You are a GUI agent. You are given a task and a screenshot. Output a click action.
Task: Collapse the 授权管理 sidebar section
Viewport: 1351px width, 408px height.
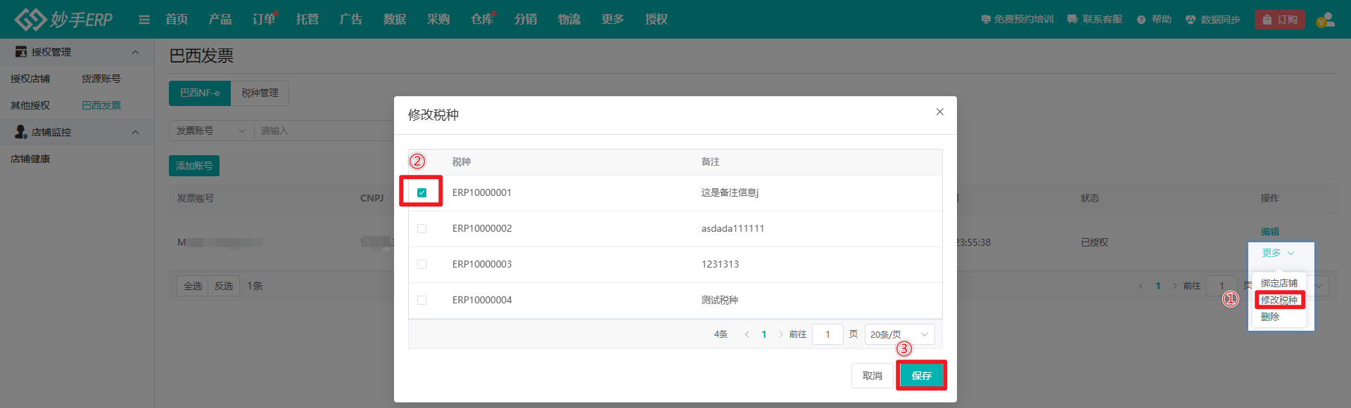(135, 52)
